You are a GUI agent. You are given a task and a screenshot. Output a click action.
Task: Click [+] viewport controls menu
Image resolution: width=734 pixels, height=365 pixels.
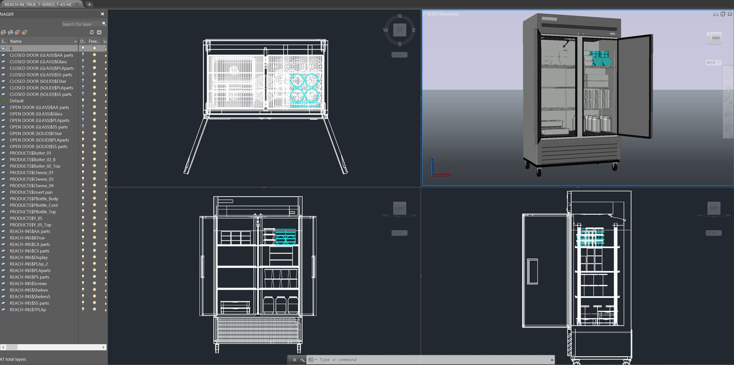425,14
